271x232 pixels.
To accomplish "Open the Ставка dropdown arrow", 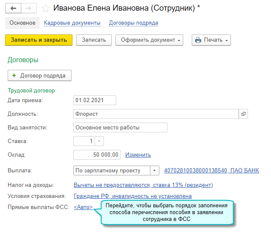I will tap(99, 141).
